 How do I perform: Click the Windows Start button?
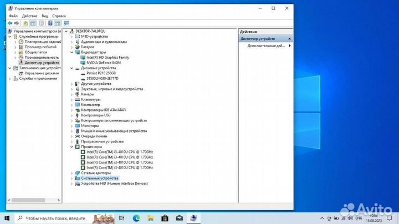(8, 218)
